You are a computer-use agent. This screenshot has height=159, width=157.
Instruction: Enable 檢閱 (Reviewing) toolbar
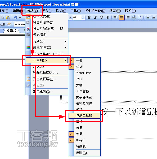(x=84, y=128)
